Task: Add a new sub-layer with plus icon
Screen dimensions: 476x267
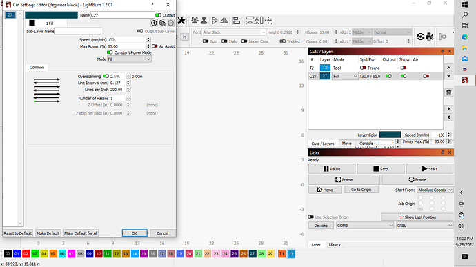Action: pyautogui.click(x=154, y=23)
